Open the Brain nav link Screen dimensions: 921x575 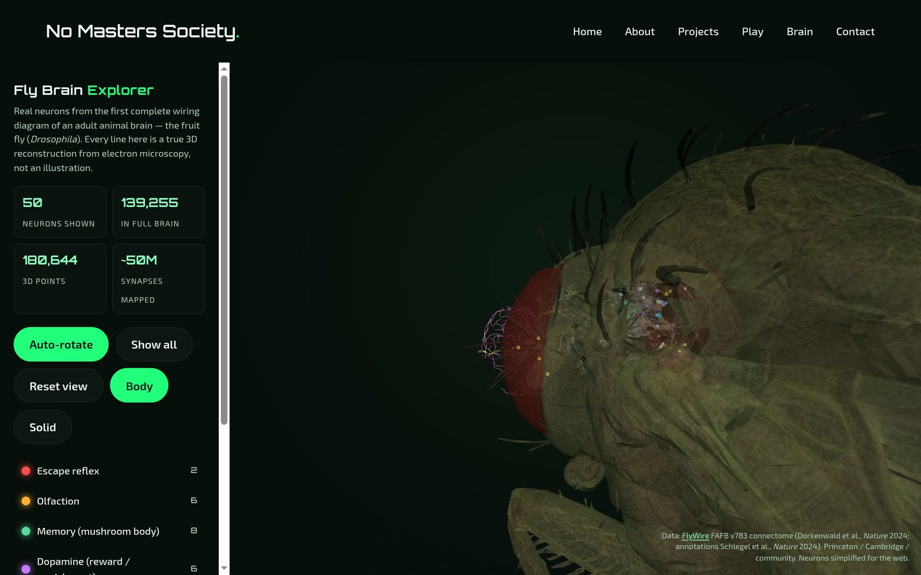(x=800, y=32)
